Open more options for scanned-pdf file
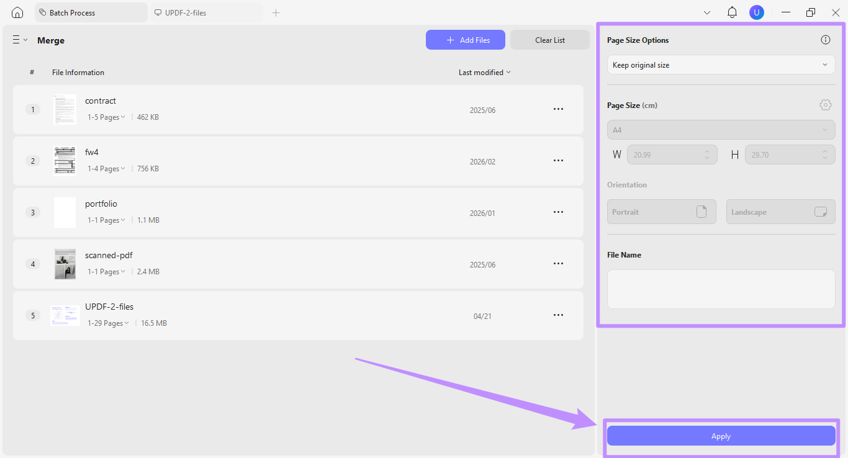Screen dimensions: 848x458 pyautogui.click(x=558, y=264)
